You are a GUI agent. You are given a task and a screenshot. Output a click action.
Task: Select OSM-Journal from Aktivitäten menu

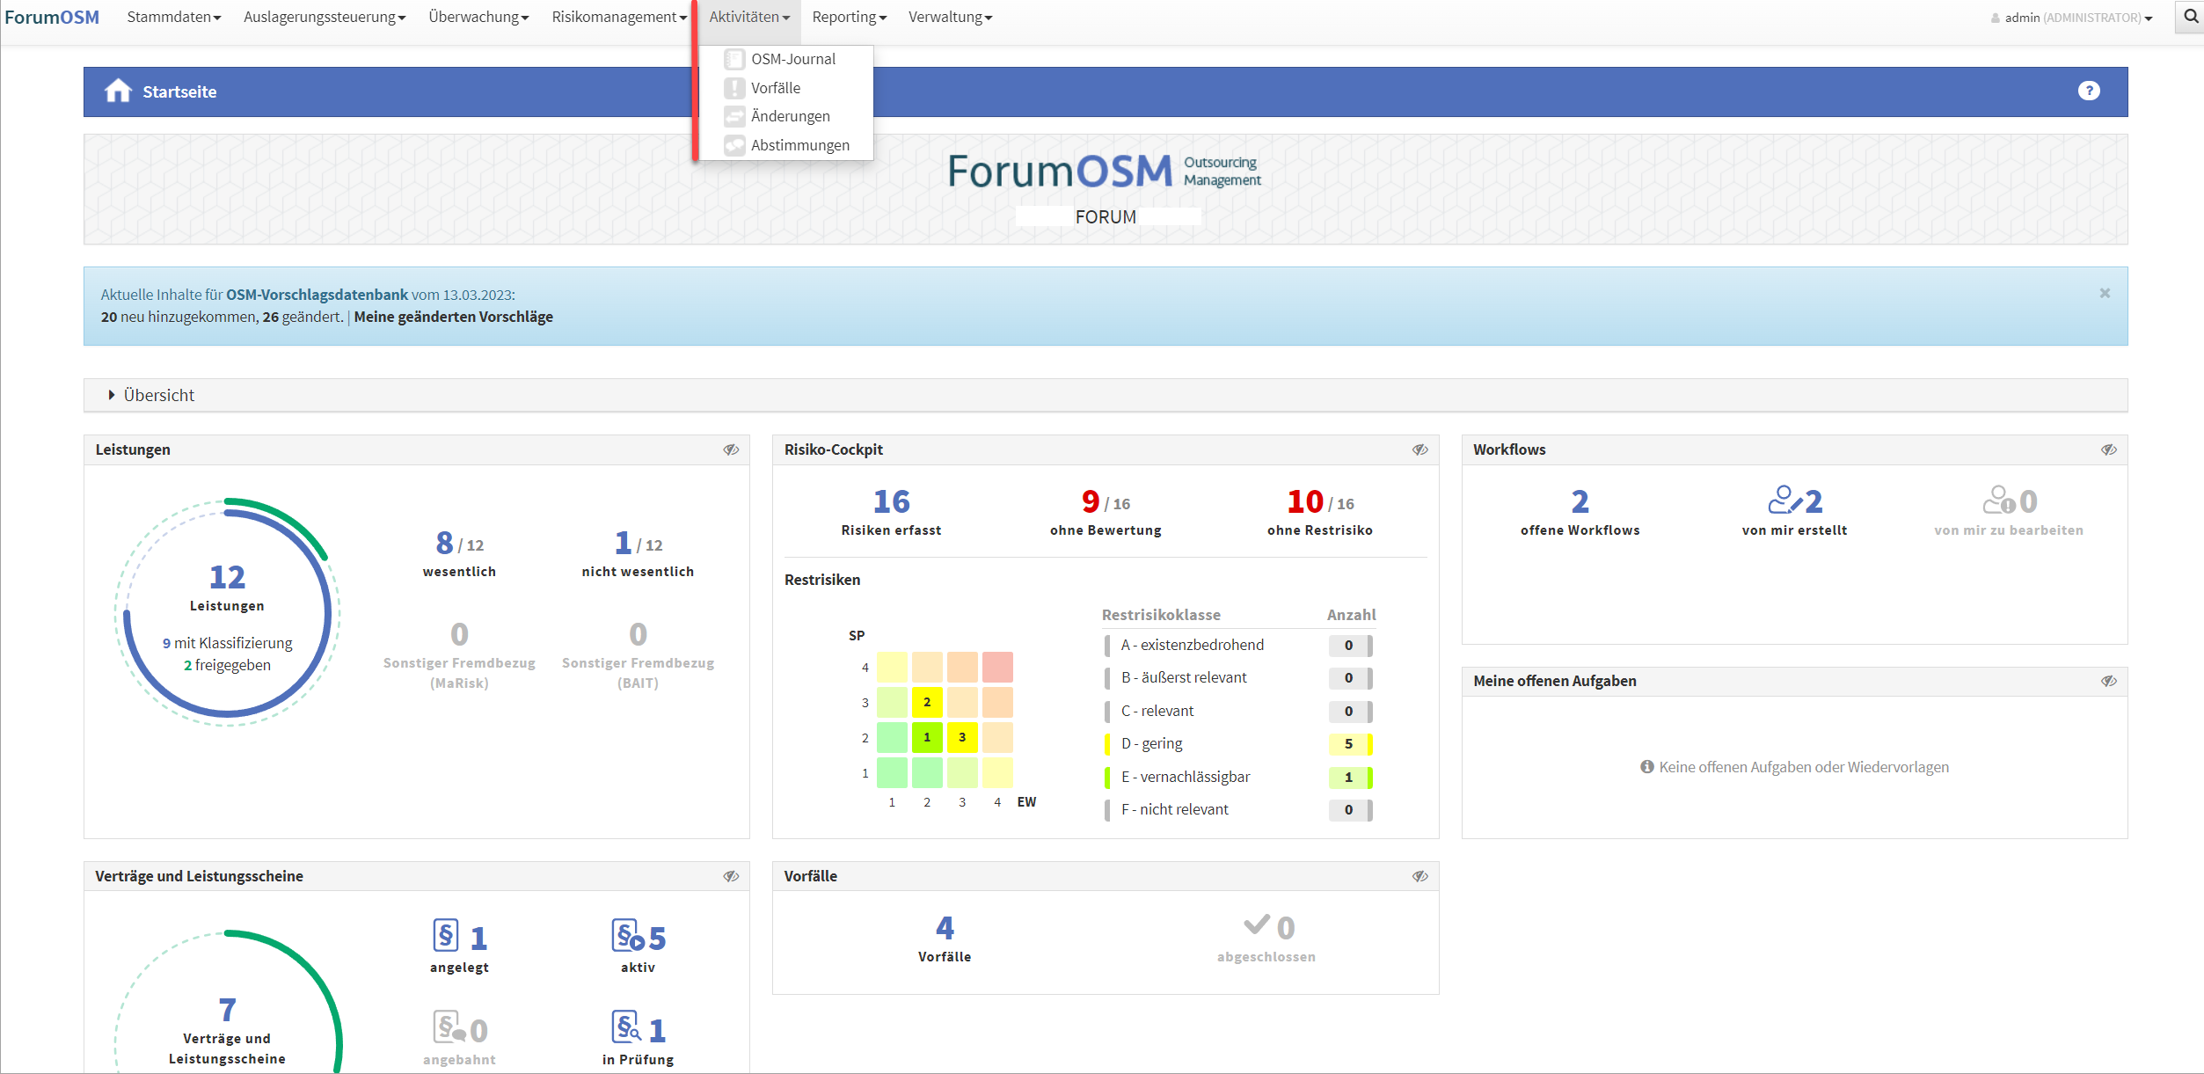point(792,59)
